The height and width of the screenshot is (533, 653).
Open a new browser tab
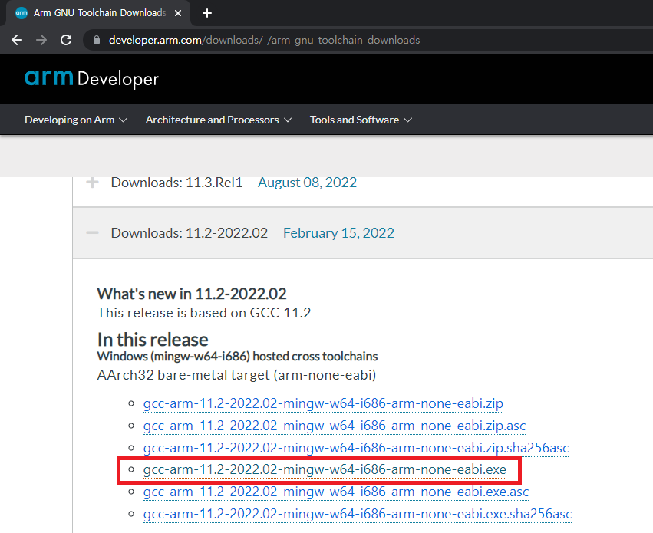[207, 13]
